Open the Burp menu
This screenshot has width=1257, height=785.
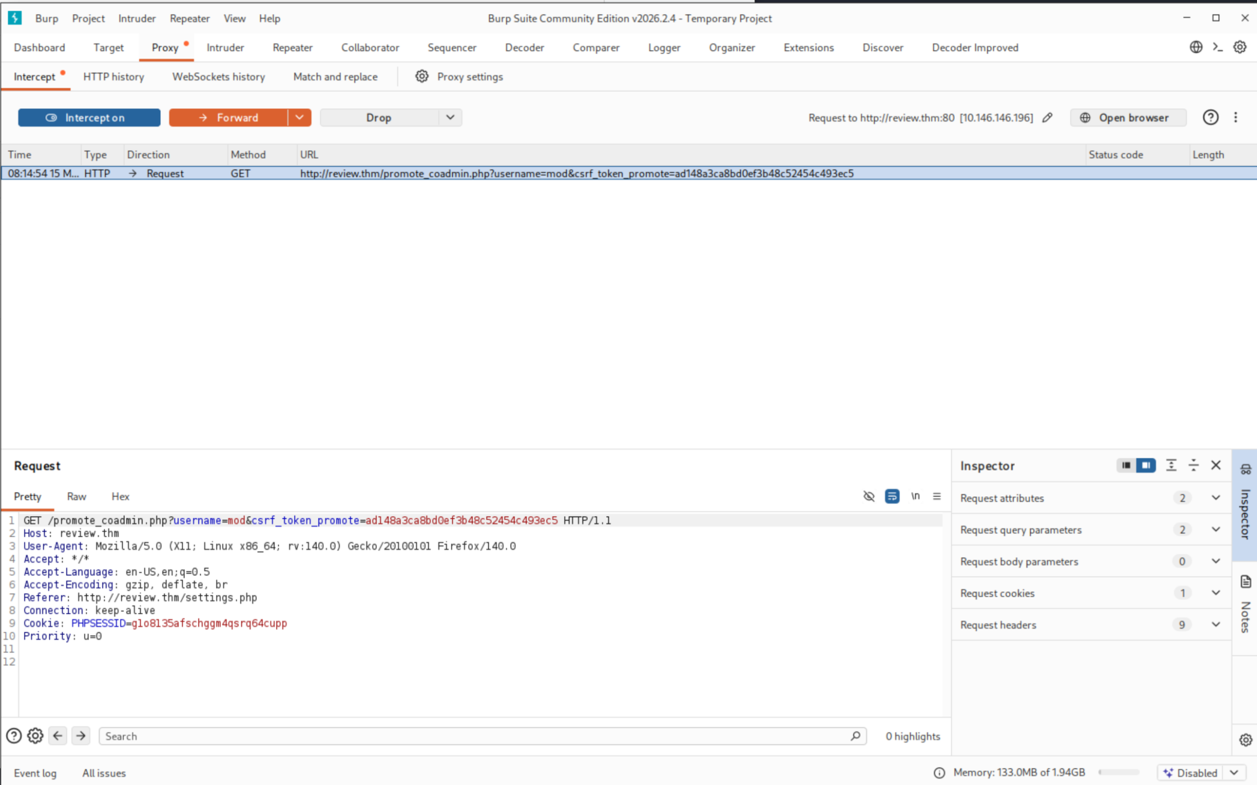click(47, 18)
